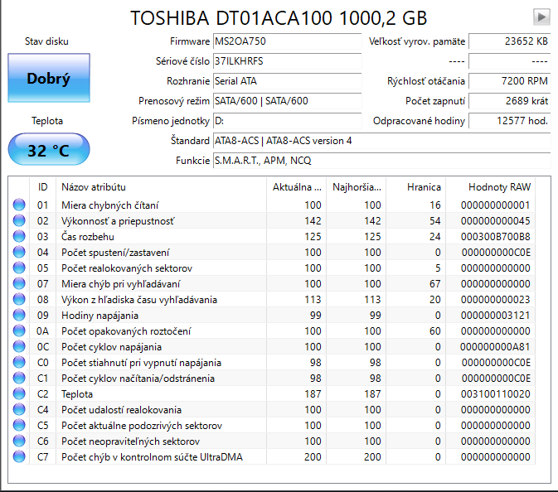Click the status orb for attribute C5

19,425
